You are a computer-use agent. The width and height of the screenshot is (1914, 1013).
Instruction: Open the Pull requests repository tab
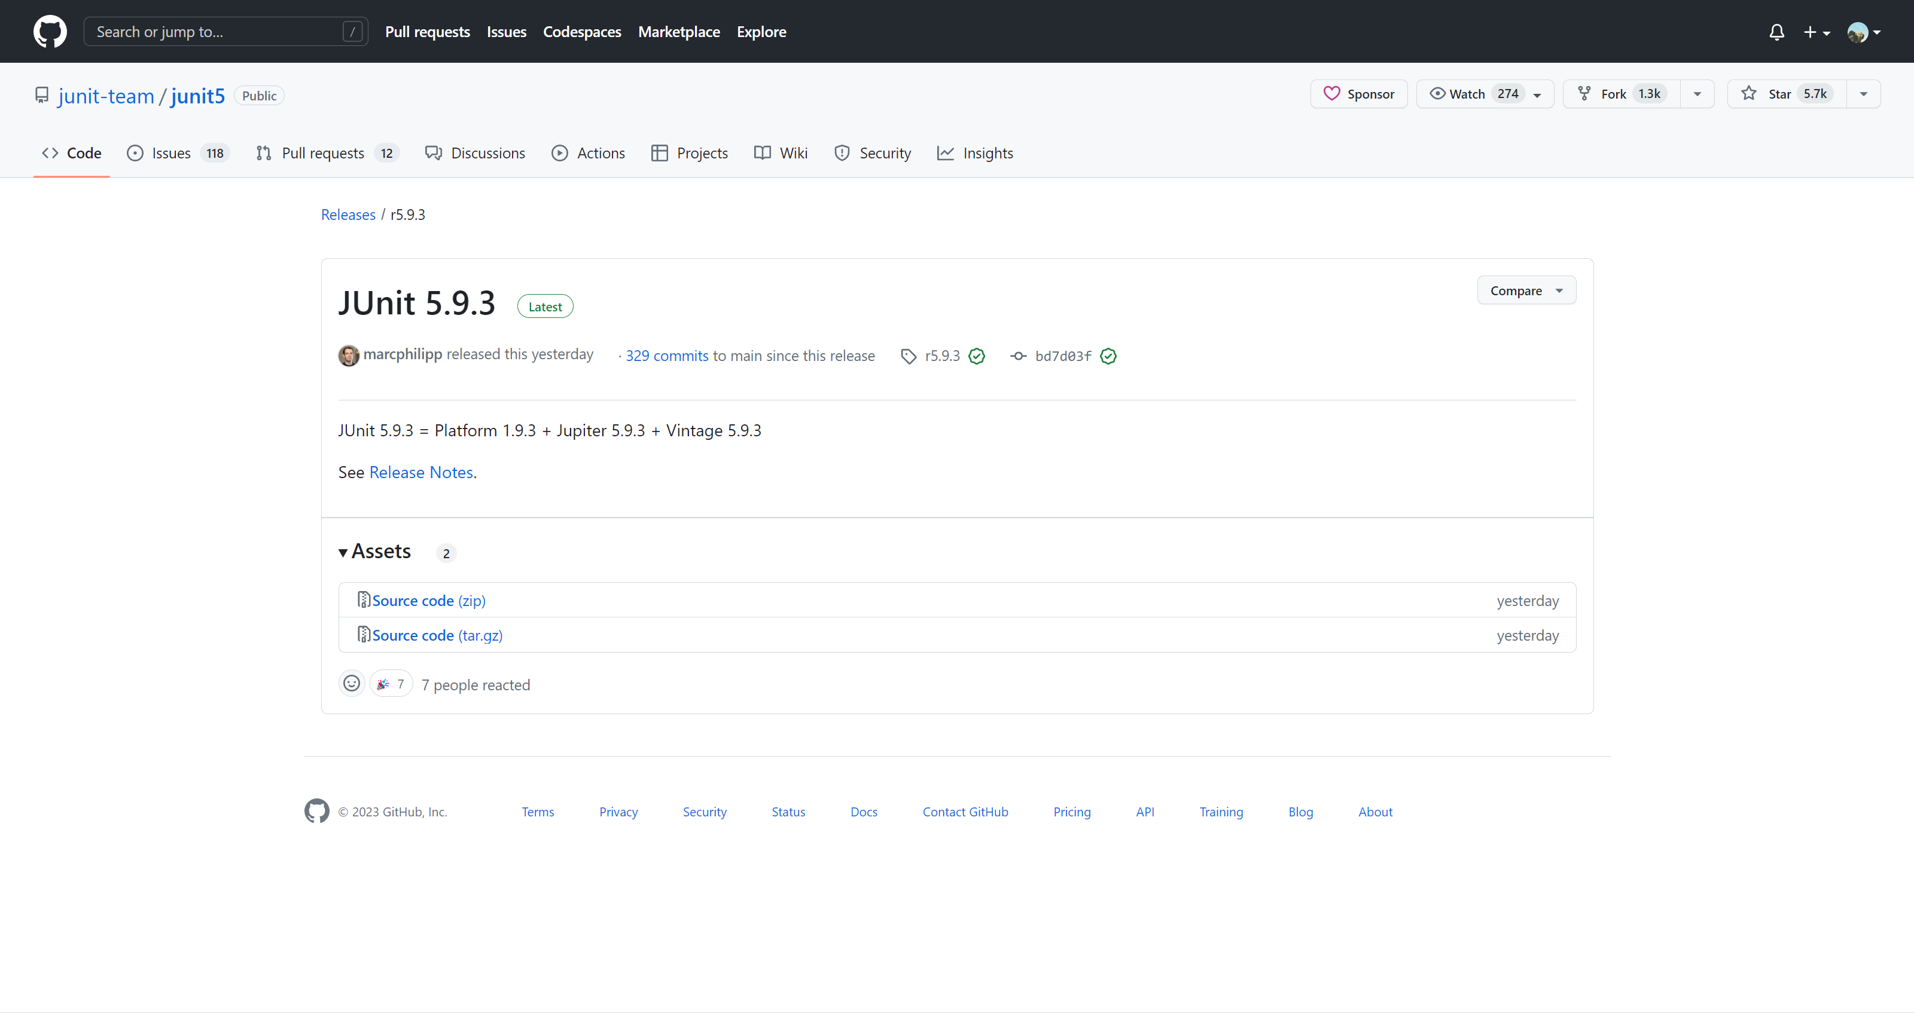[x=327, y=153]
